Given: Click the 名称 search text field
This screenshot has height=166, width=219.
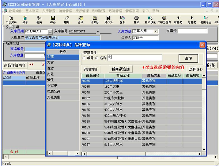Looking at the screenshot, I should [135, 58].
